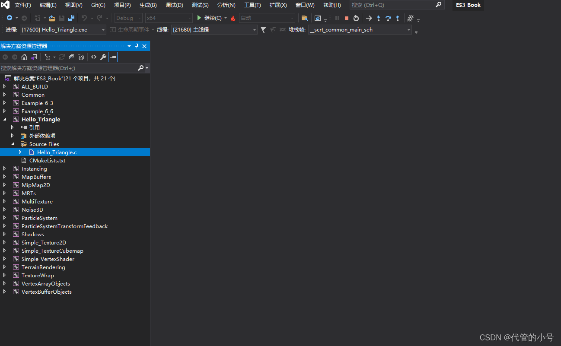Pause debugging with the Break All icon

[337, 18]
